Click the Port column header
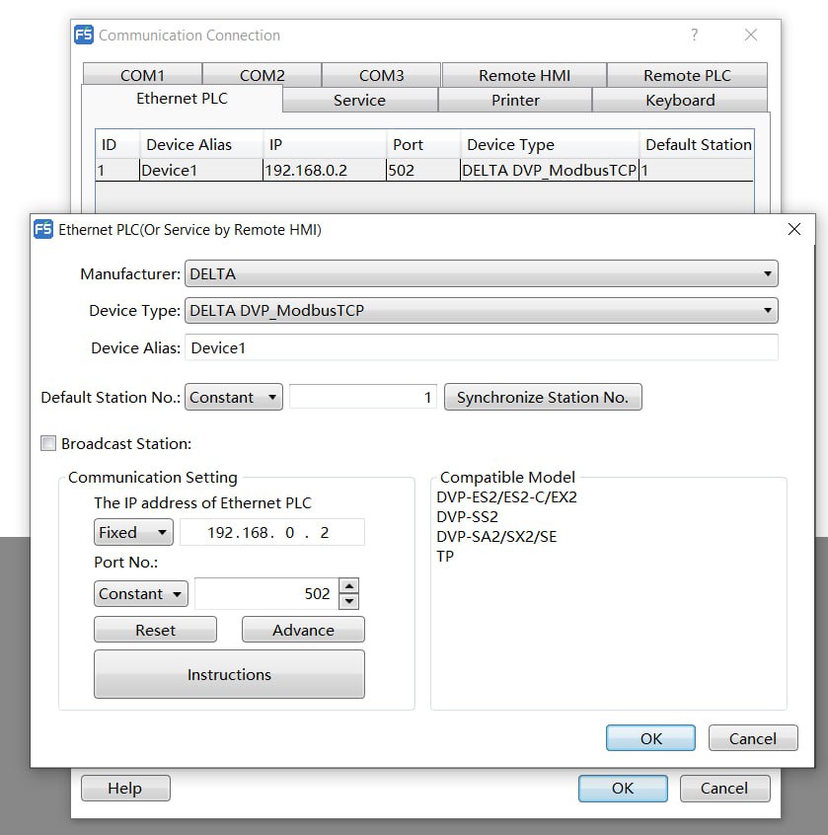The width and height of the screenshot is (828, 835). point(423,145)
